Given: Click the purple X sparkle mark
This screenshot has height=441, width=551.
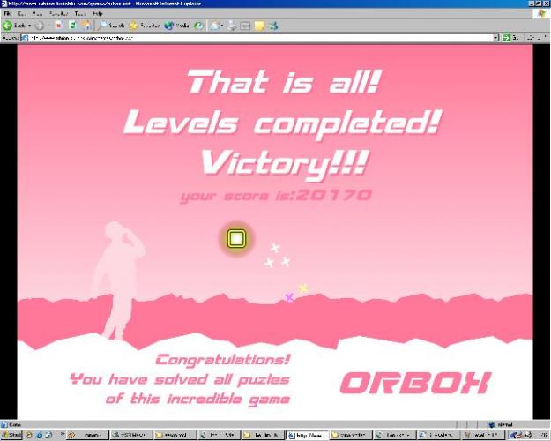Looking at the screenshot, I should pyautogui.click(x=289, y=297).
